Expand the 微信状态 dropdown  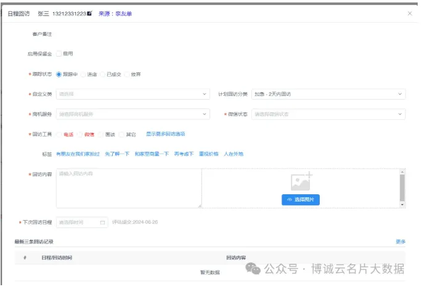(x=328, y=114)
